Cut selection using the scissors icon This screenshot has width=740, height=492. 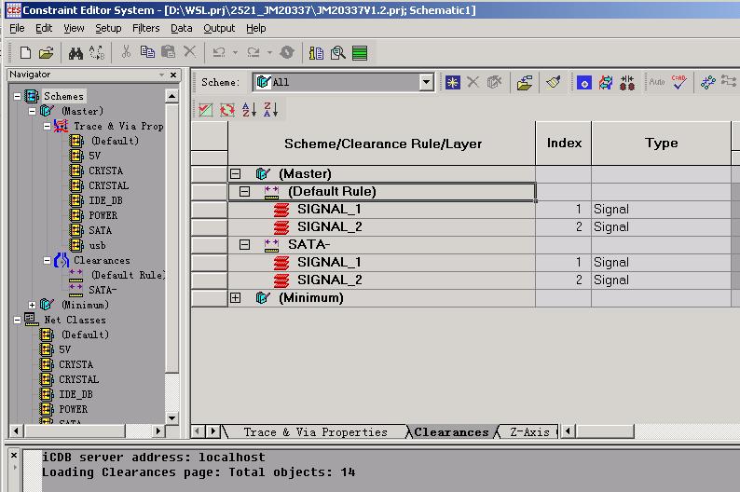click(126, 52)
